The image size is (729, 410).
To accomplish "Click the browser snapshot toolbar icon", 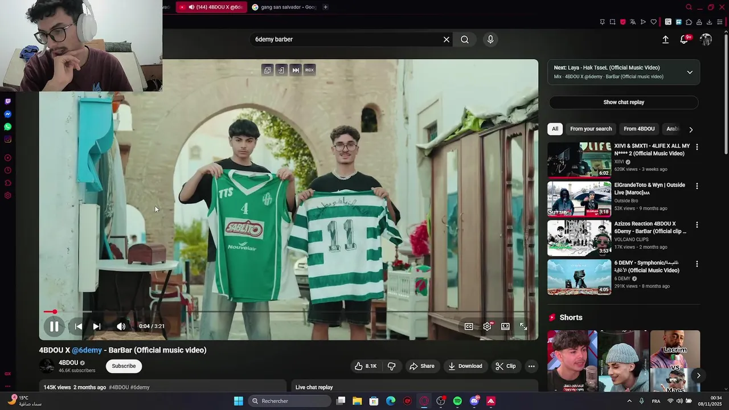I will click(x=612, y=22).
